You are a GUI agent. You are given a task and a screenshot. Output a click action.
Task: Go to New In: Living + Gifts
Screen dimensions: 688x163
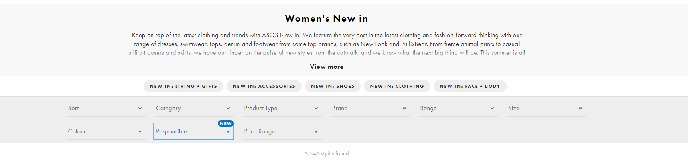click(x=183, y=86)
